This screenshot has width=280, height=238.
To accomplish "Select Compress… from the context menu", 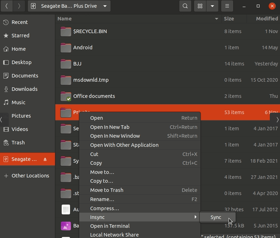I will [104, 208].
